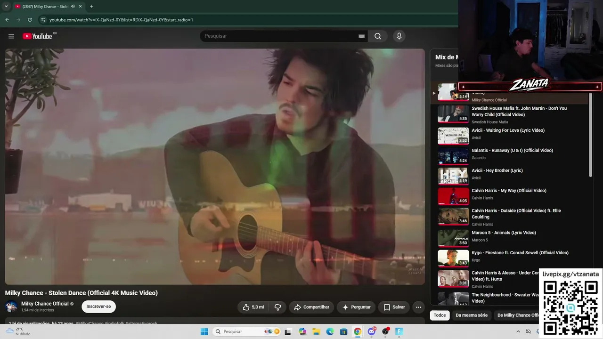This screenshot has width=603, height=339.
Task: Click the Windows taskbar Pesquisar search box
Action: point(247,331)
